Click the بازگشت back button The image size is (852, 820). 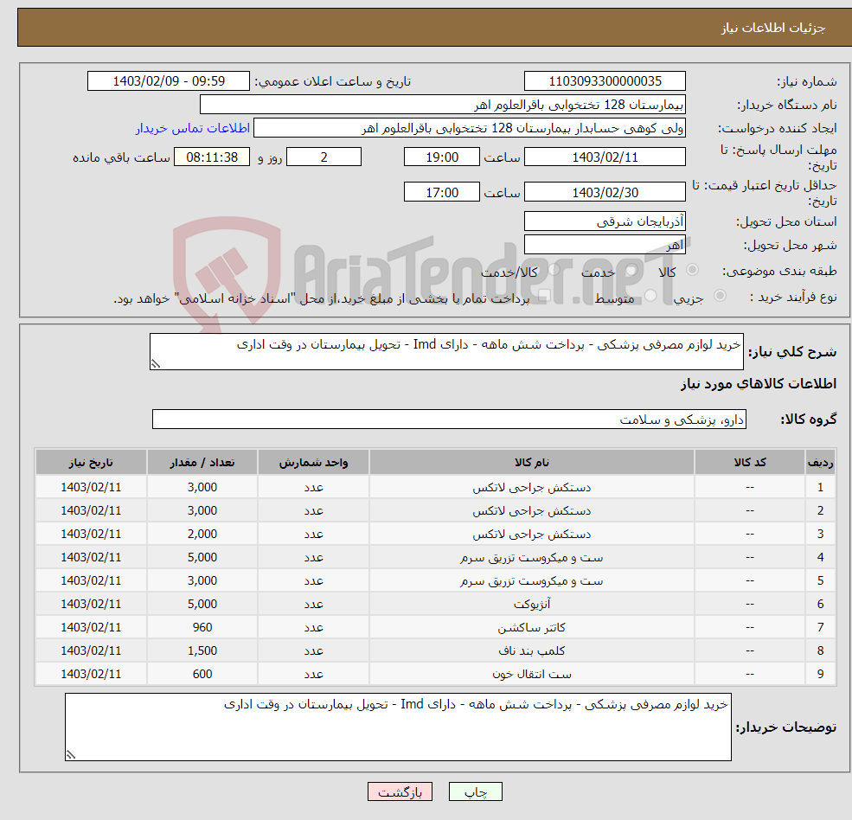pos(400,791)
